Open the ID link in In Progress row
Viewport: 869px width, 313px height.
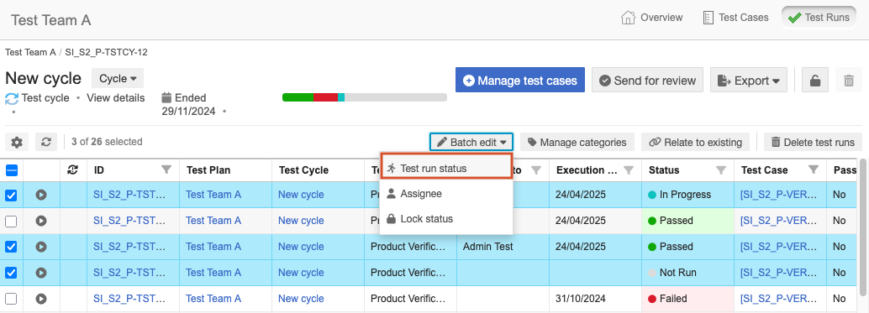129,195
